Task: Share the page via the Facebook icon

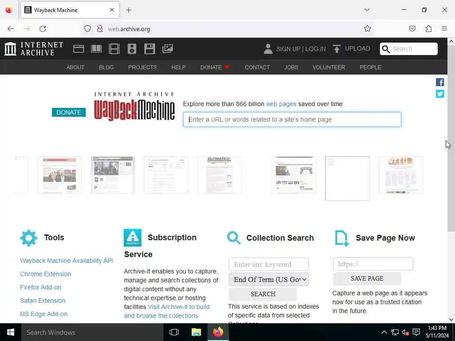Action: coord(440,82)
